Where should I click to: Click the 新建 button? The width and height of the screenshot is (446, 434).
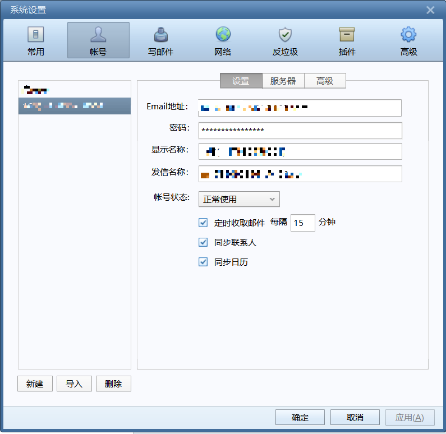coord(35,384)
